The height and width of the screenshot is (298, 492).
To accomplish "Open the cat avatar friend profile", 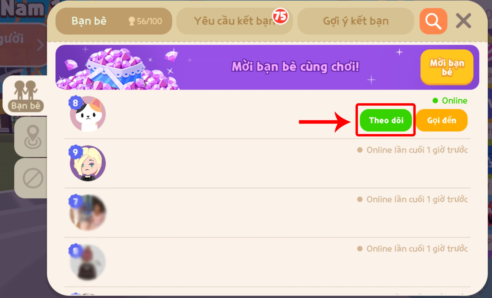I will point(88,114).
